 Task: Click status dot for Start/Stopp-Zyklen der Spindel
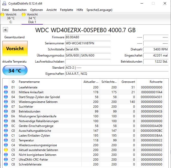pos(6,97)
